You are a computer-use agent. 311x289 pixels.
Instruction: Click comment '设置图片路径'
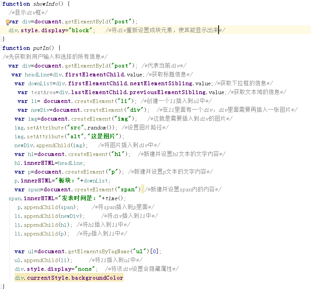145,127
